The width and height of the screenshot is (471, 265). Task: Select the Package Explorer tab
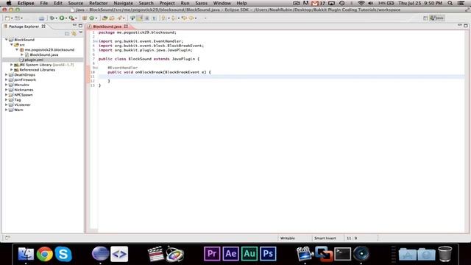coord(24,26)
